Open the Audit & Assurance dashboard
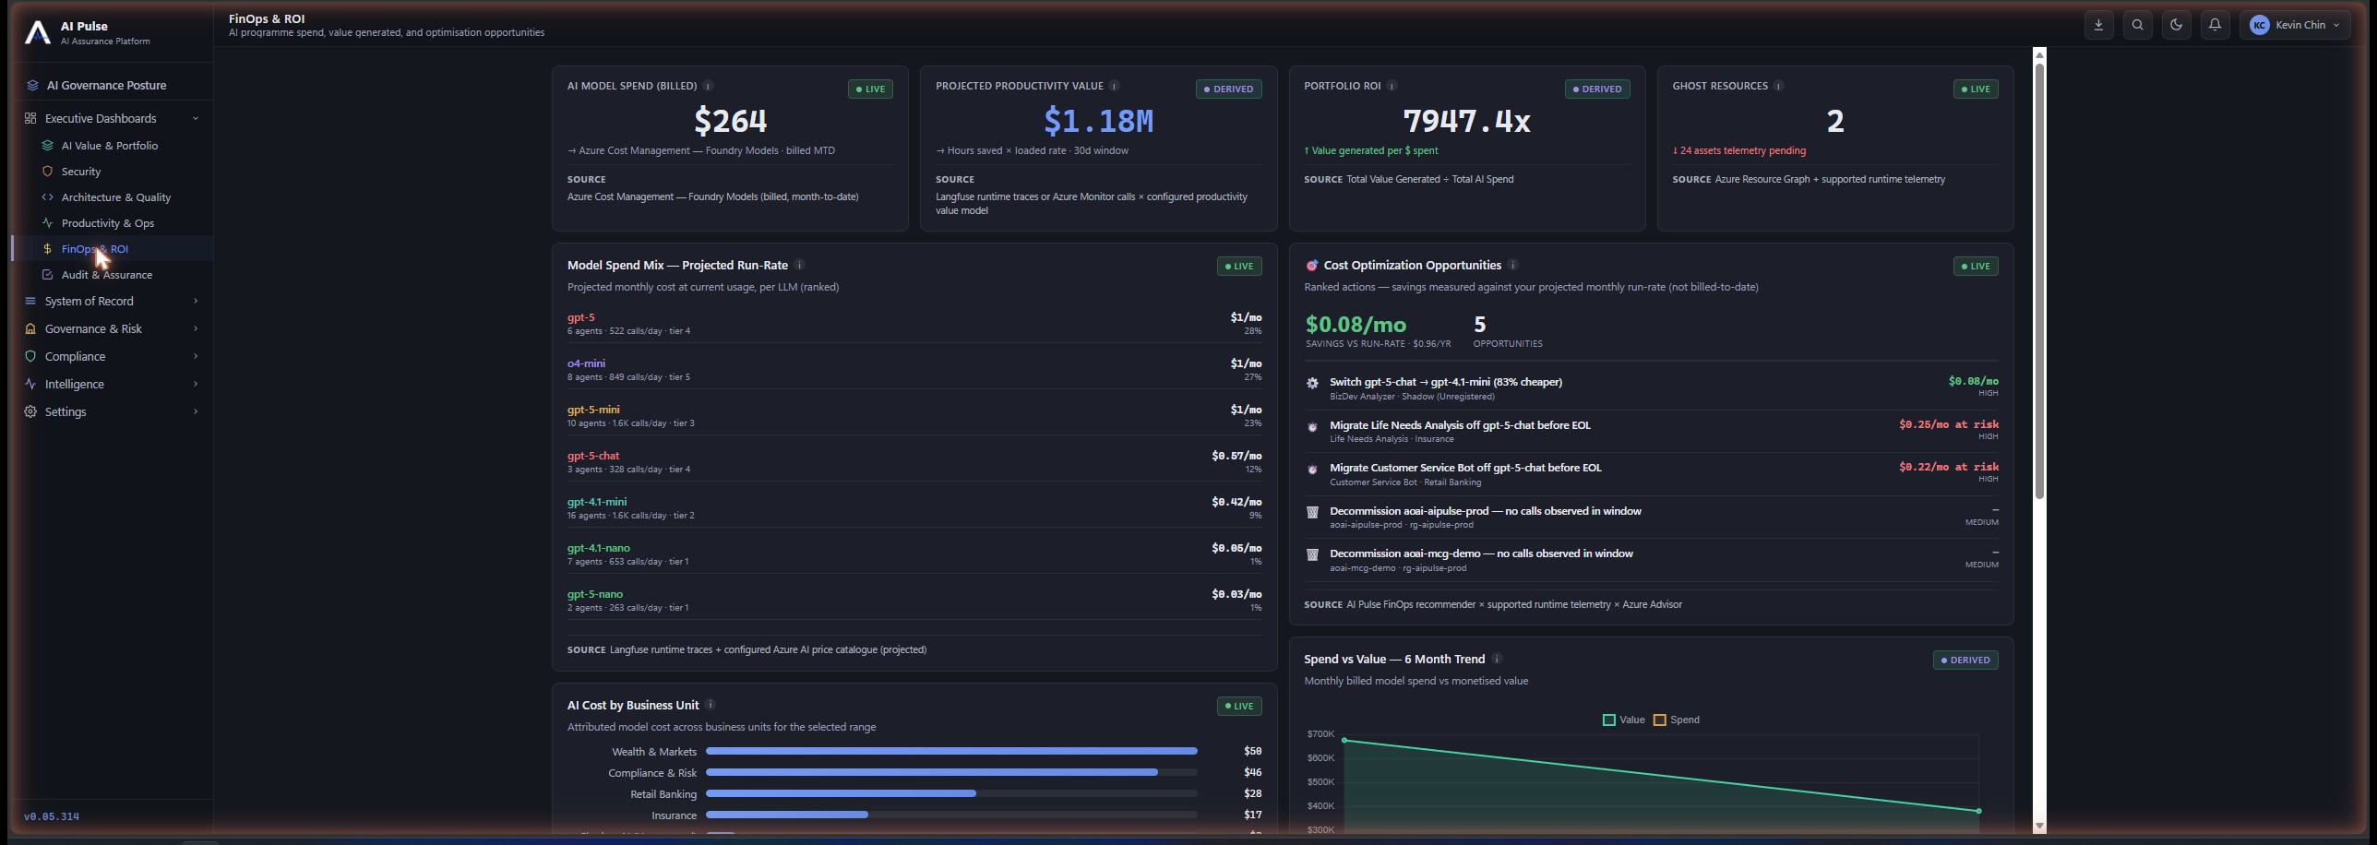Viewport: 2377px width, 845px height. [x=106, y=275]
